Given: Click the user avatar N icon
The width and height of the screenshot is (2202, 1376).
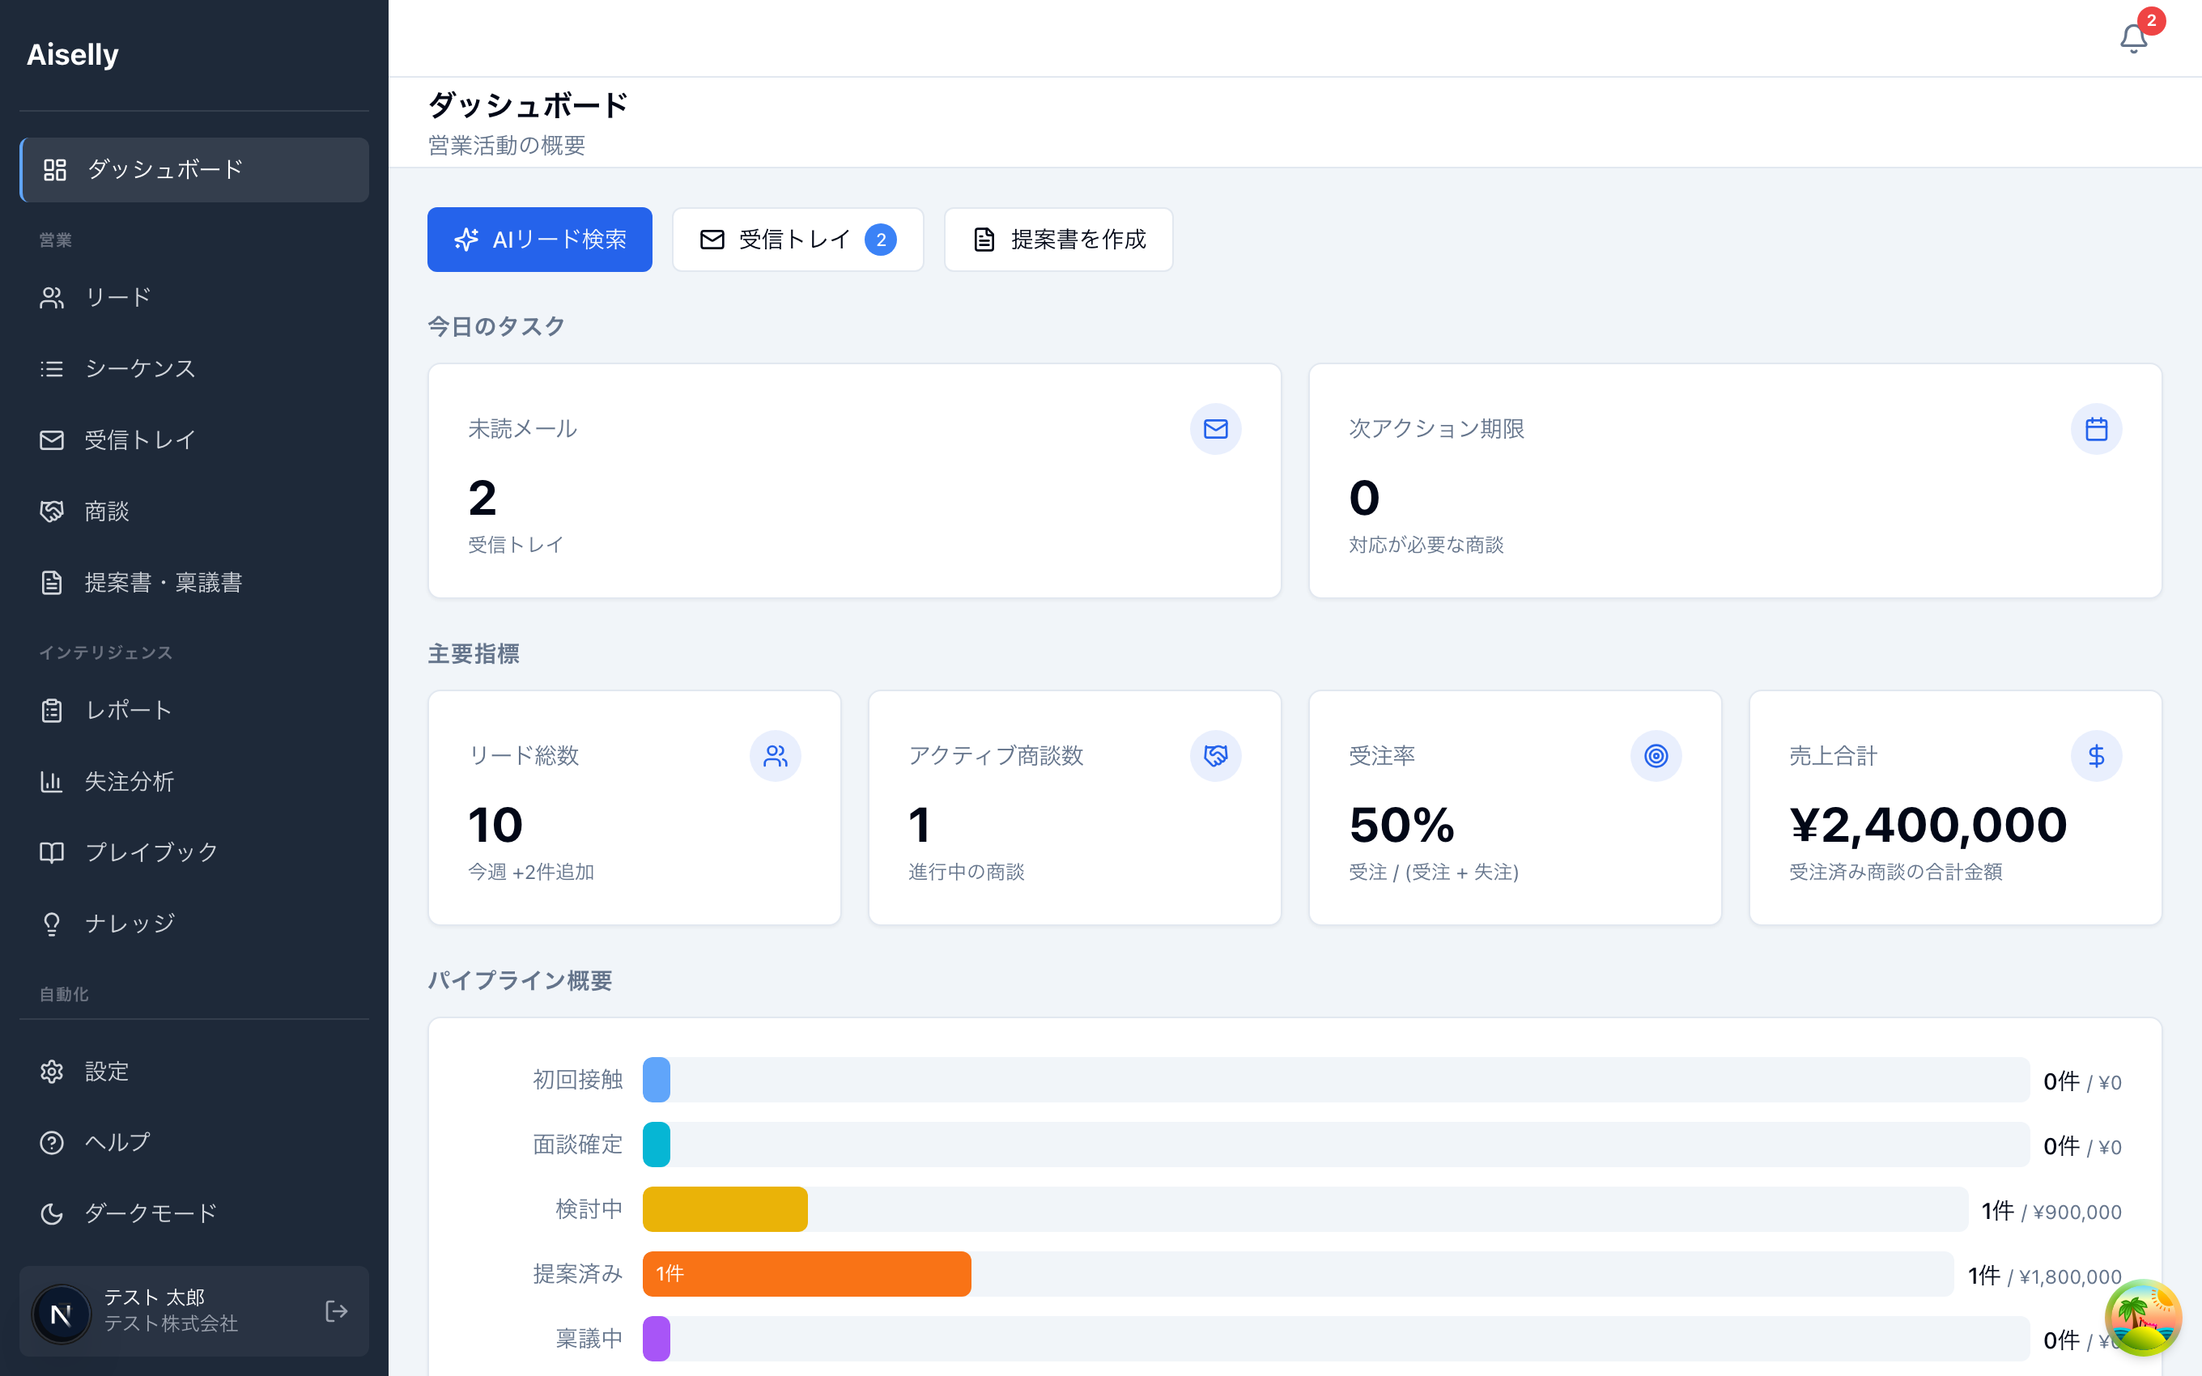Looking at the screenshot, I should (61, 1313).
